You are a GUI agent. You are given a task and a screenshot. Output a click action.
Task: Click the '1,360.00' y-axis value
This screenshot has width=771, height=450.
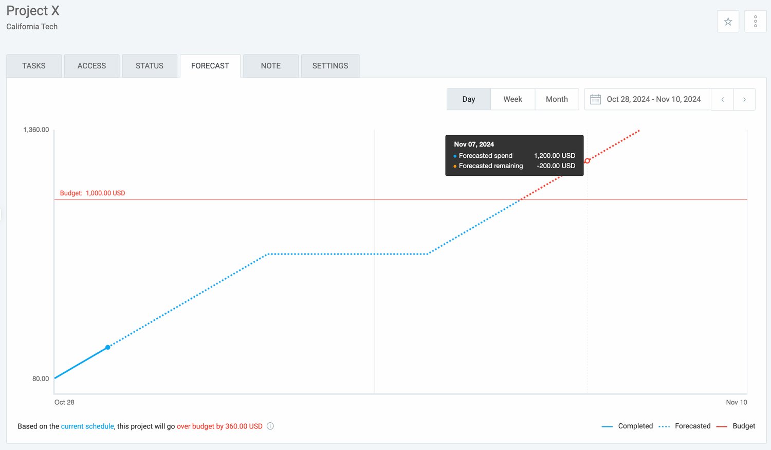(36, 130)
